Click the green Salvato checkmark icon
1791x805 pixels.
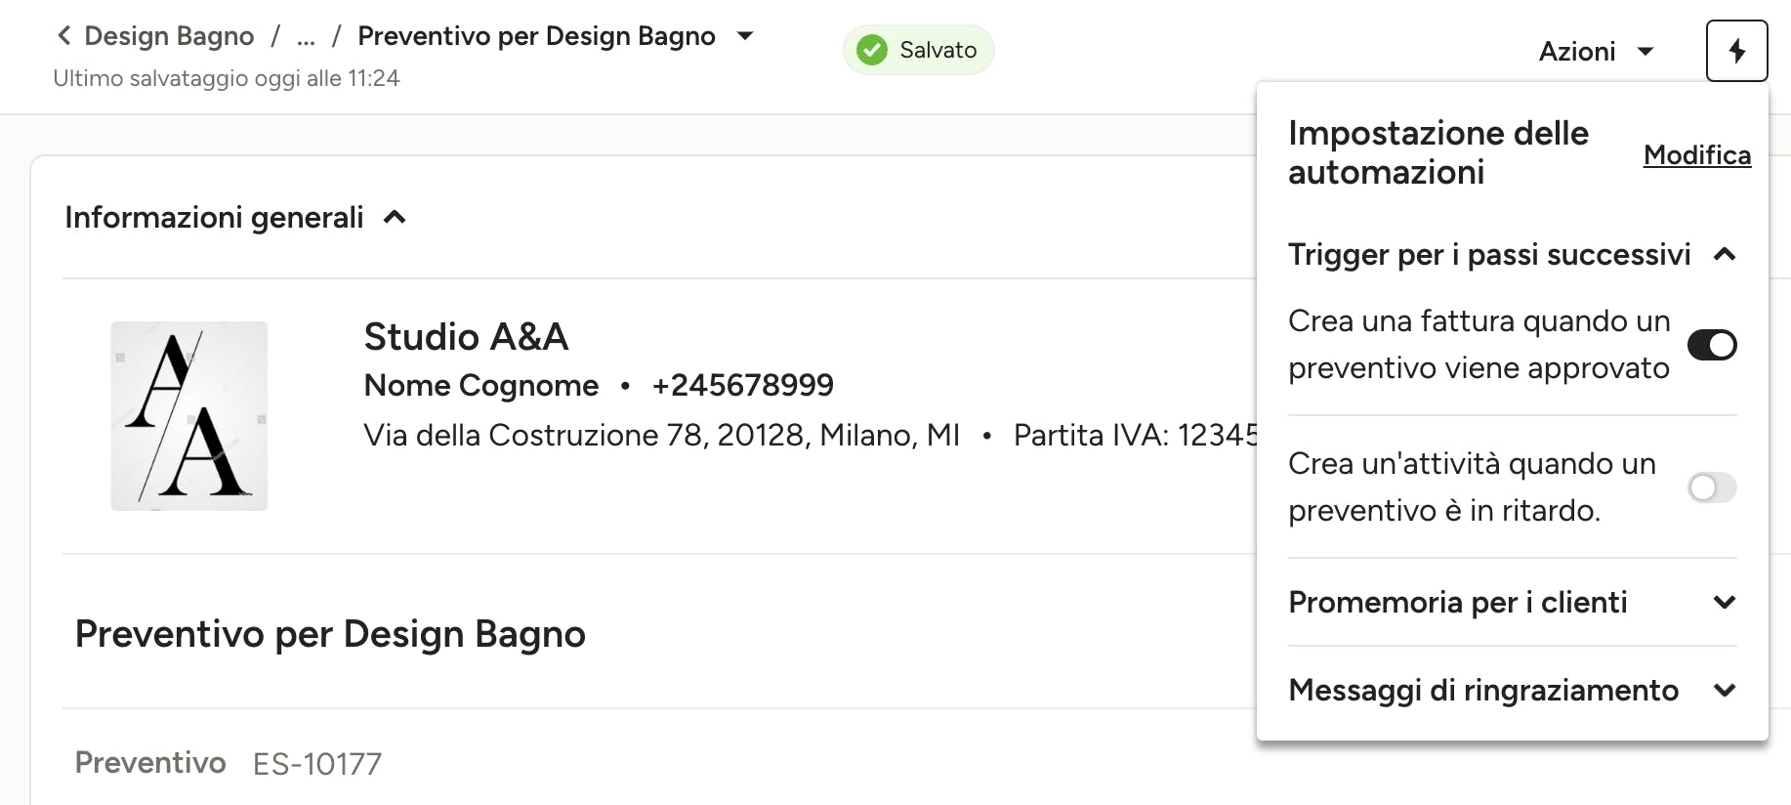click(872, 50)
